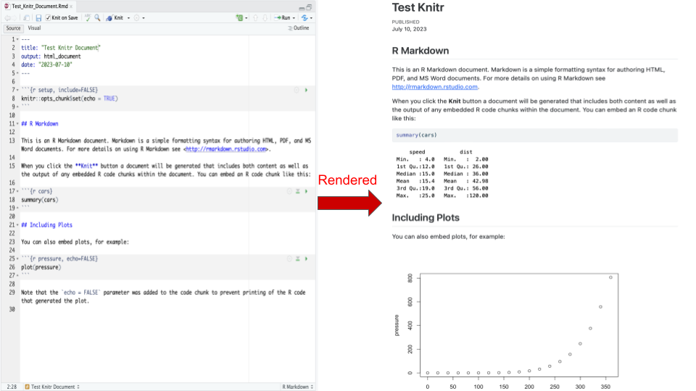This screenshot has width=696, height=391.
Task: Collapse the Including Plots section fold arrow
Action: (x=17, y=225)
